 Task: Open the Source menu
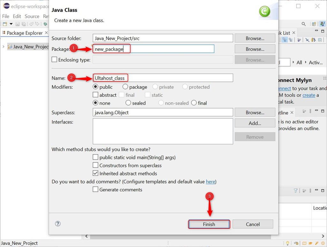(32, 16)
